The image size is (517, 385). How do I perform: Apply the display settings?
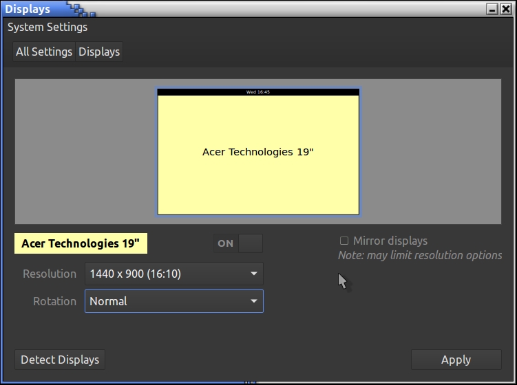456,360
